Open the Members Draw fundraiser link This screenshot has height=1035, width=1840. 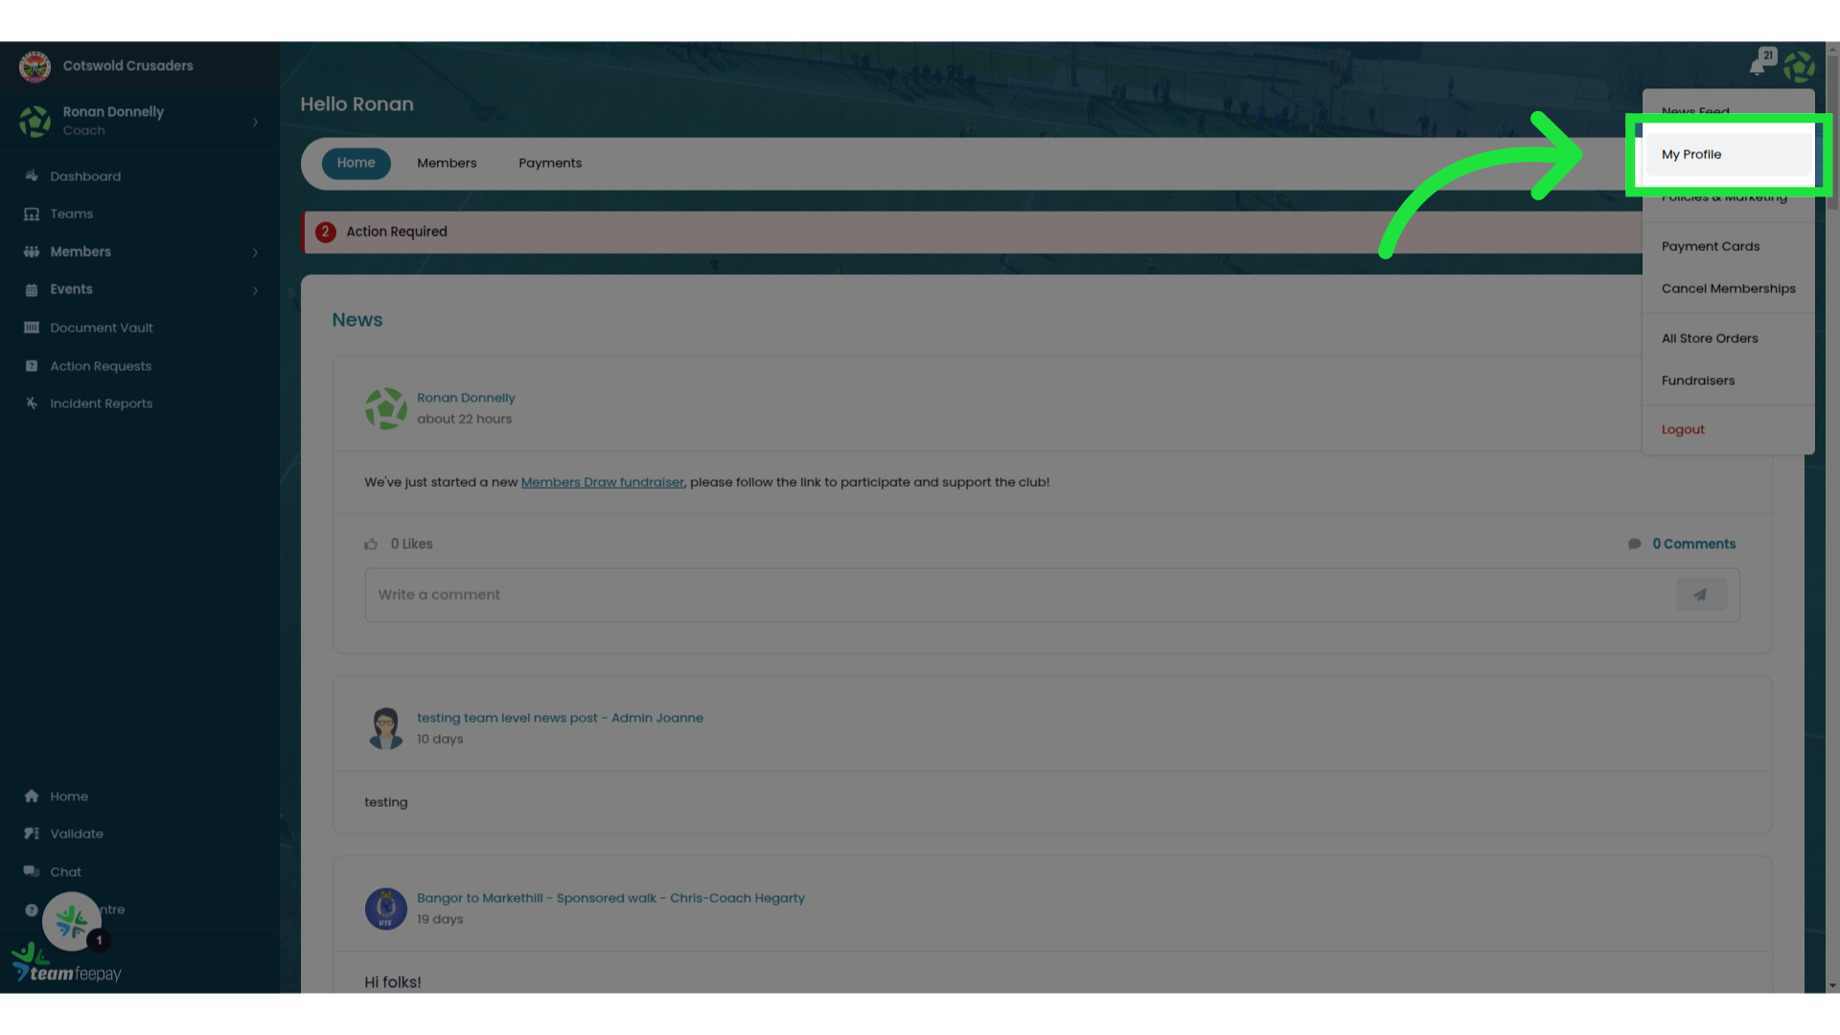[602, 482]
